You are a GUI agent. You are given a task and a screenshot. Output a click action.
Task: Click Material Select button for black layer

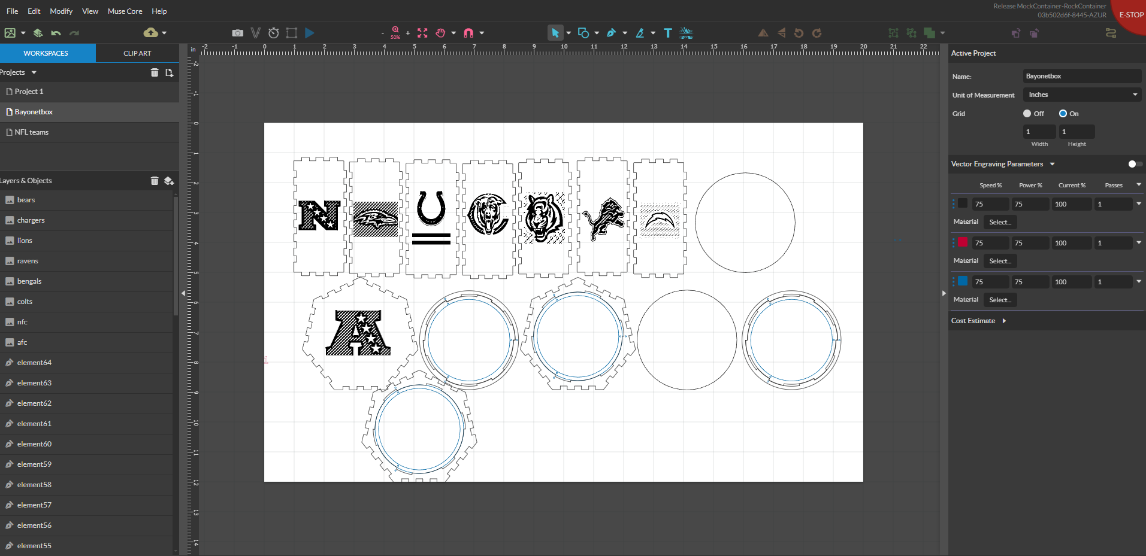click(x=1000, y=222)
